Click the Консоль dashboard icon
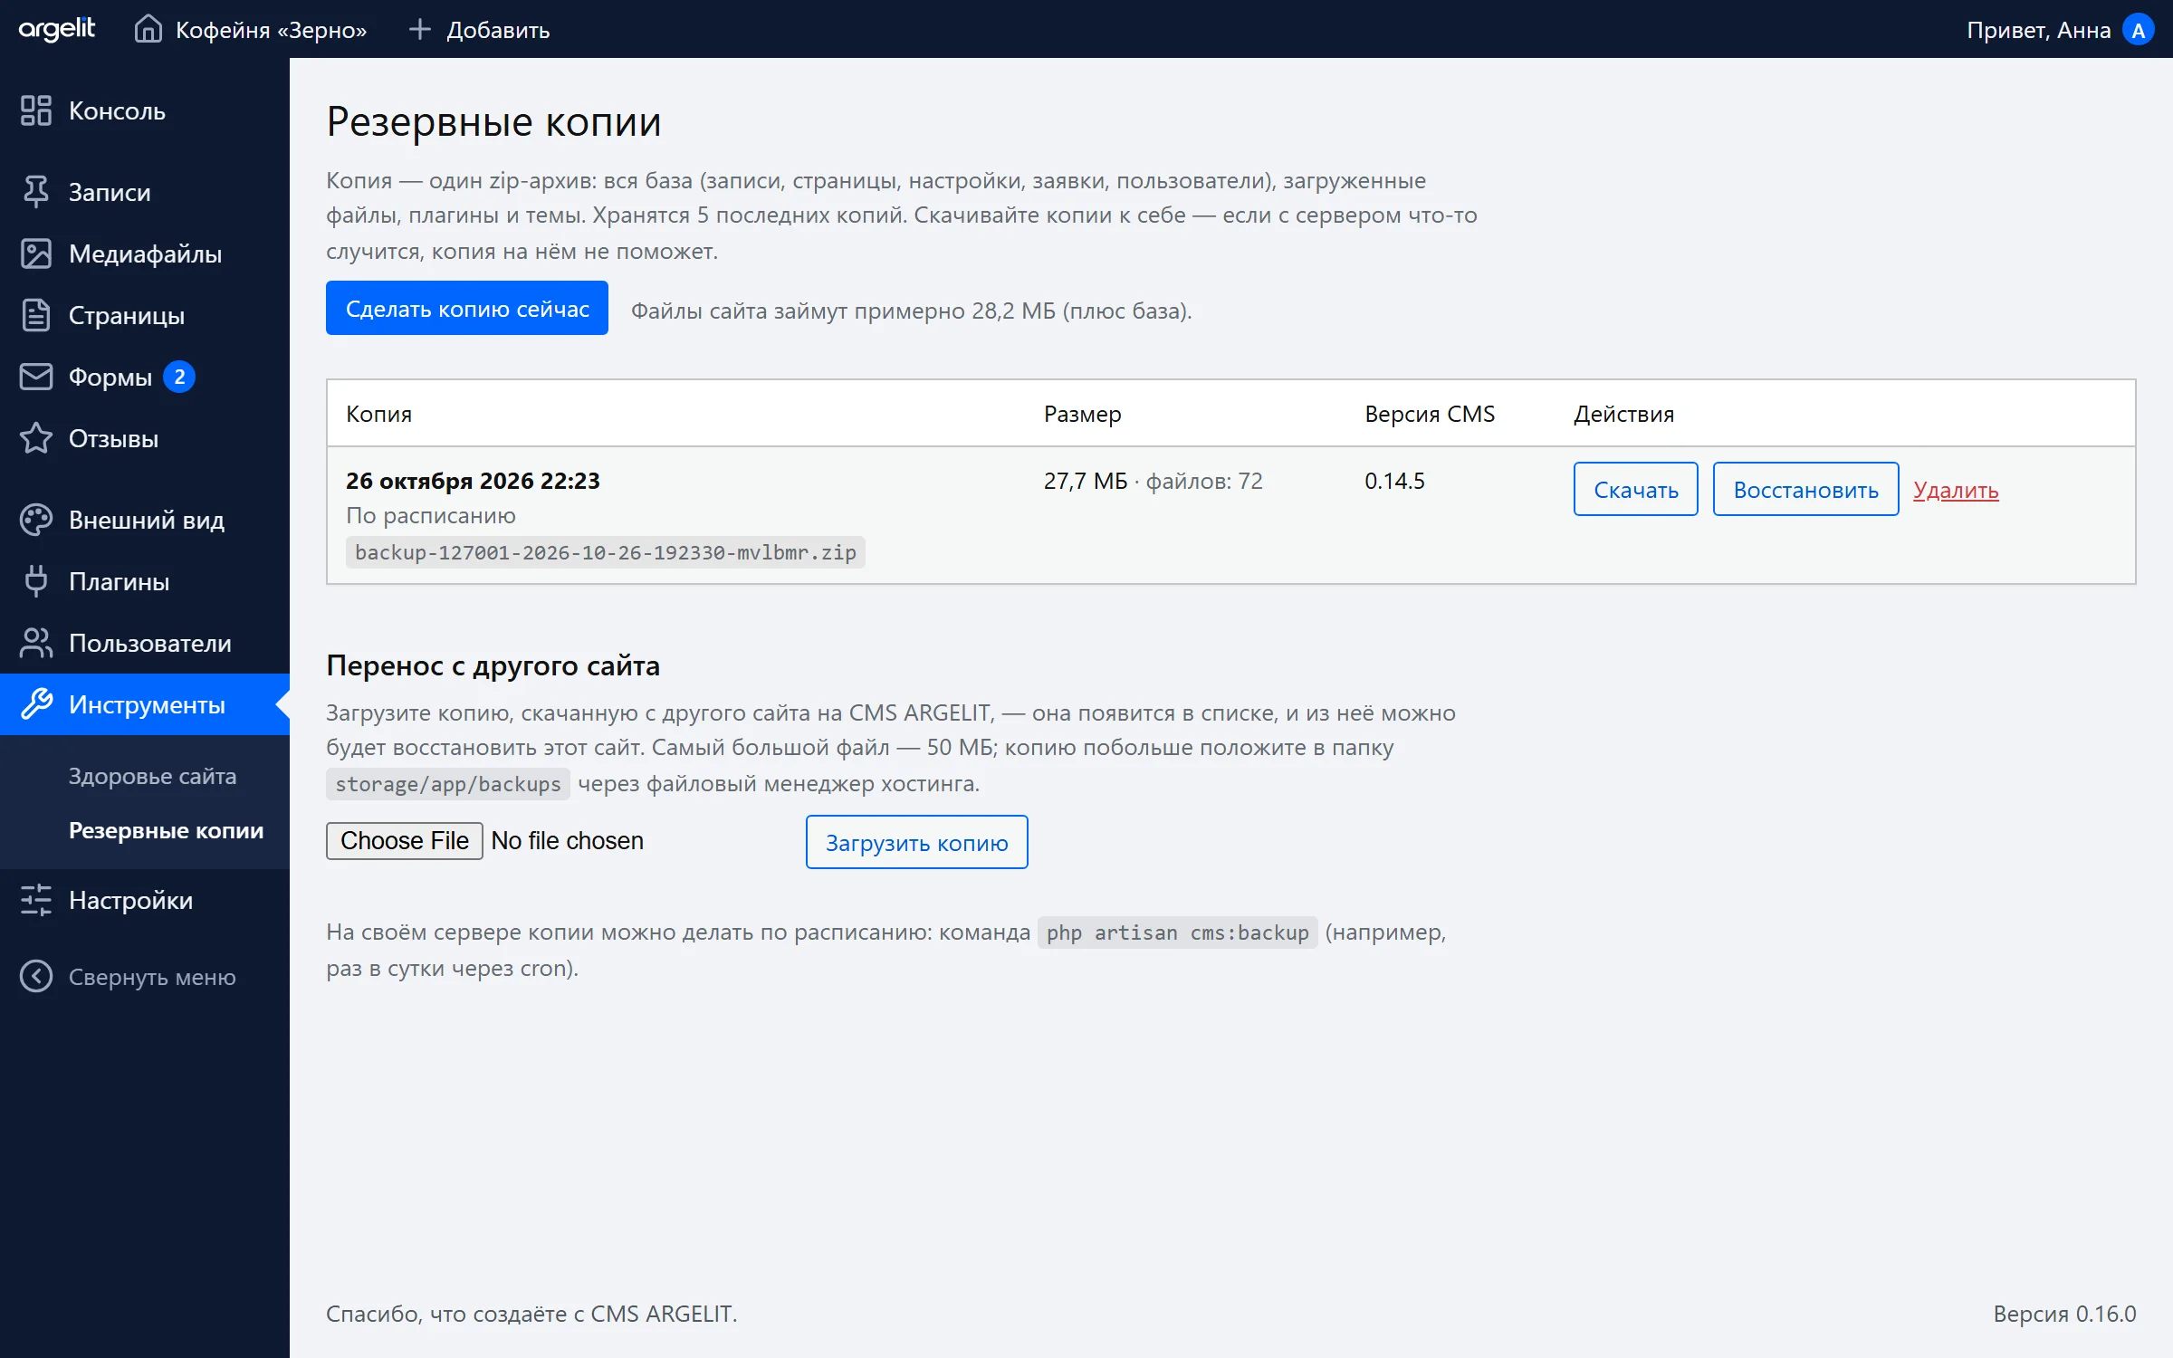Viewport: 2173px width, 1358px height. [x=36, y=110]
